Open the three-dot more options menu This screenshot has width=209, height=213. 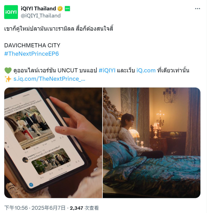pyautogui.click(x=197, y=9)
